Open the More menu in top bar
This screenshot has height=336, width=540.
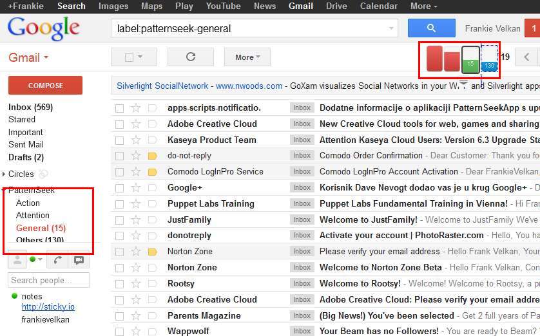coord(423,6)
